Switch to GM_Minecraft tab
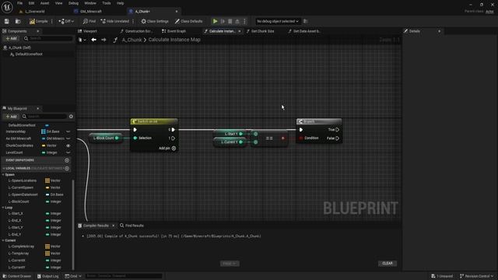Image resolution: width=498 pixels, height=280 pixels. (x=91, y=12)
